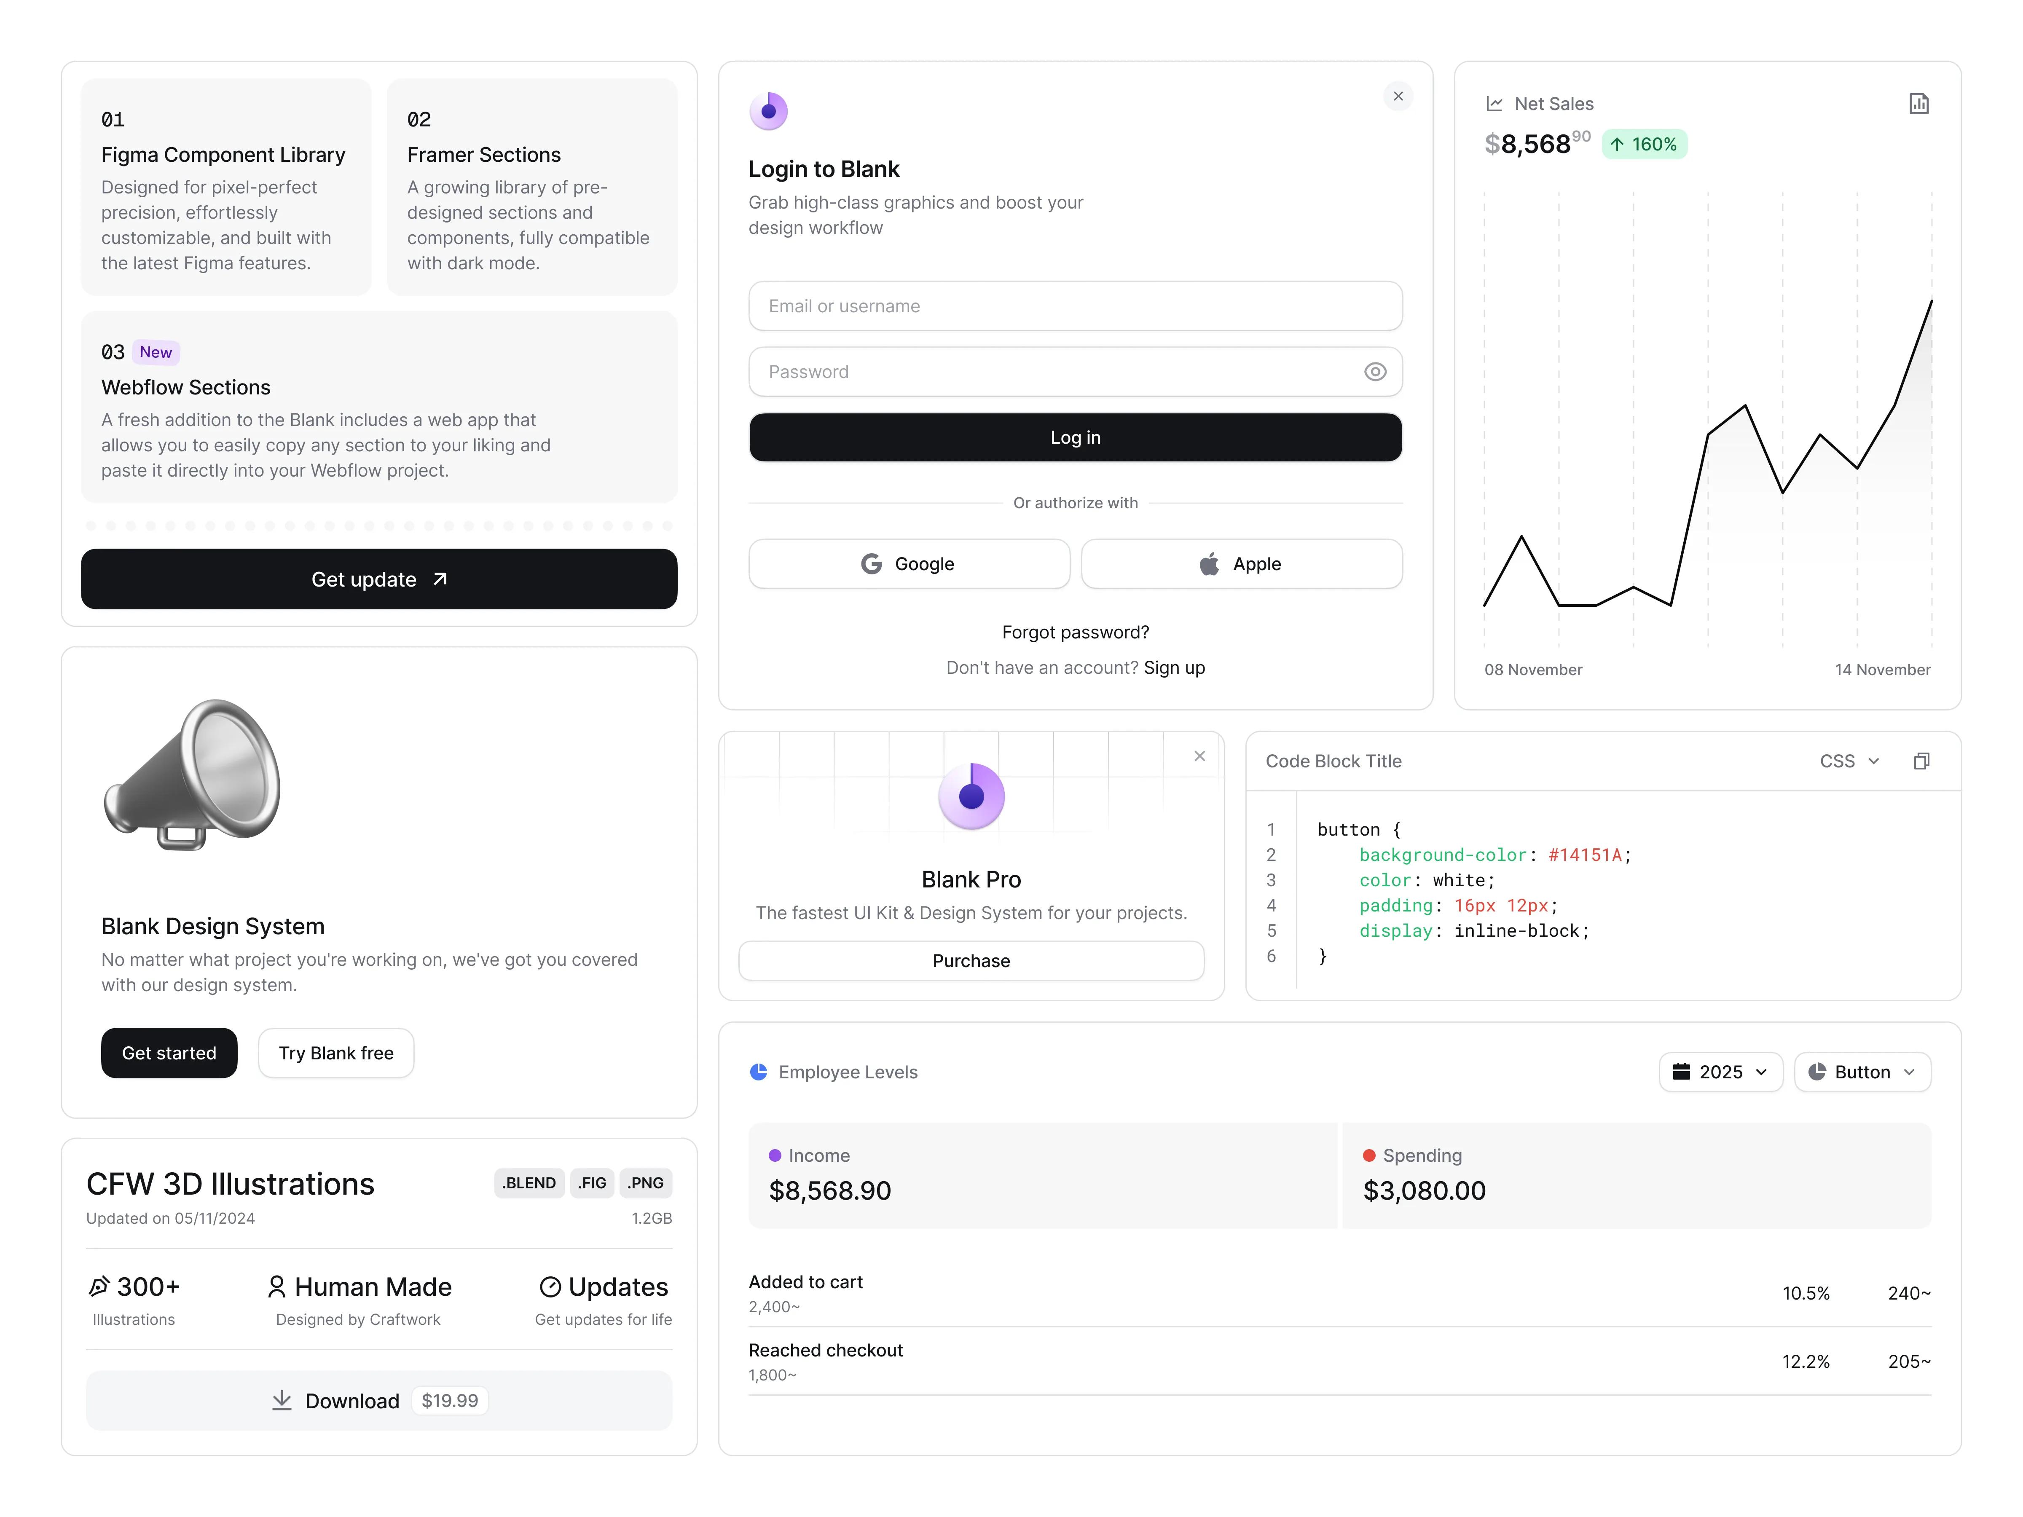Toggle password visibility eye icon
This screenshot has width=2023, height=1517.
[x=1374, y=371]
